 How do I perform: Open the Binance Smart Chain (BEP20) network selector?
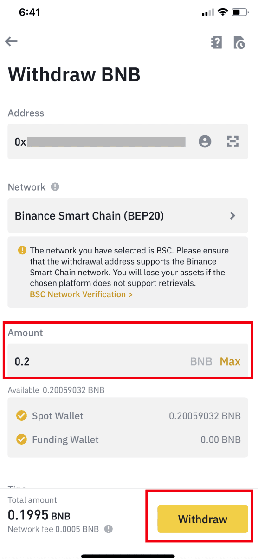point(128,216)
